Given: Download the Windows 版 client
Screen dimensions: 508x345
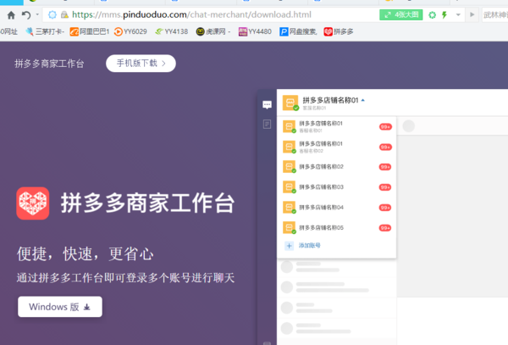Looking at the screenshot, I should [60, 307].
